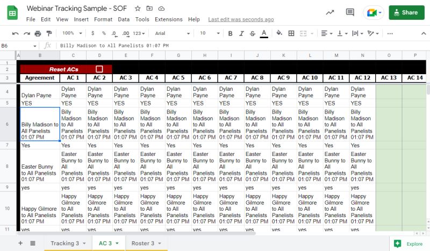The width and height of the screenshot is (430, 251).
Task: Add a new sheet
Action: pyautogui.click(x=20, y=243)
